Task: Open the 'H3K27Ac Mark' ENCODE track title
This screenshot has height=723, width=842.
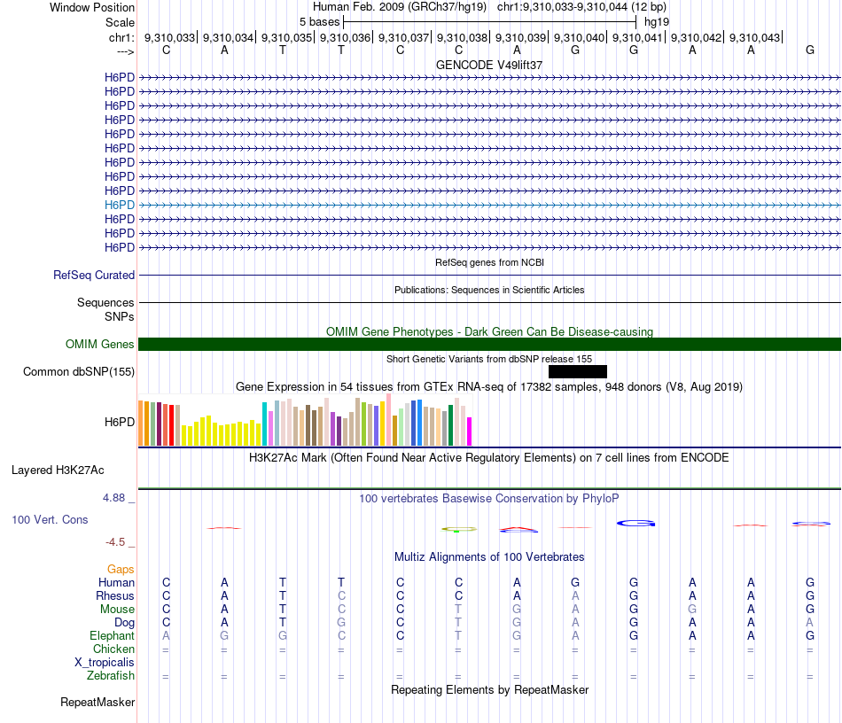Action: tap(489, 458)
